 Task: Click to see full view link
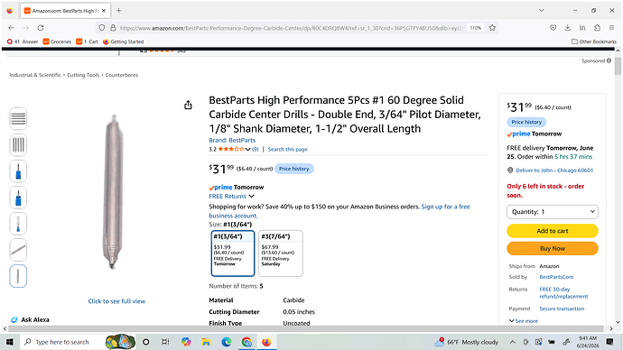point(116,301)
